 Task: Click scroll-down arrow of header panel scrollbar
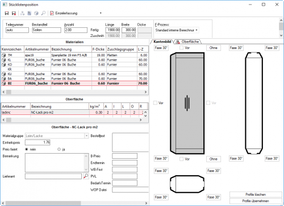point(281,35)
